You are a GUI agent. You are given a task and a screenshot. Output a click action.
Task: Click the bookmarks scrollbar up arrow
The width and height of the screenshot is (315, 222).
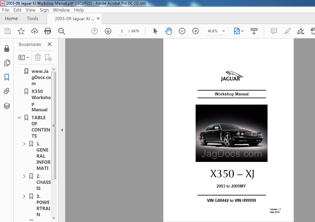(x=54, y=69)
